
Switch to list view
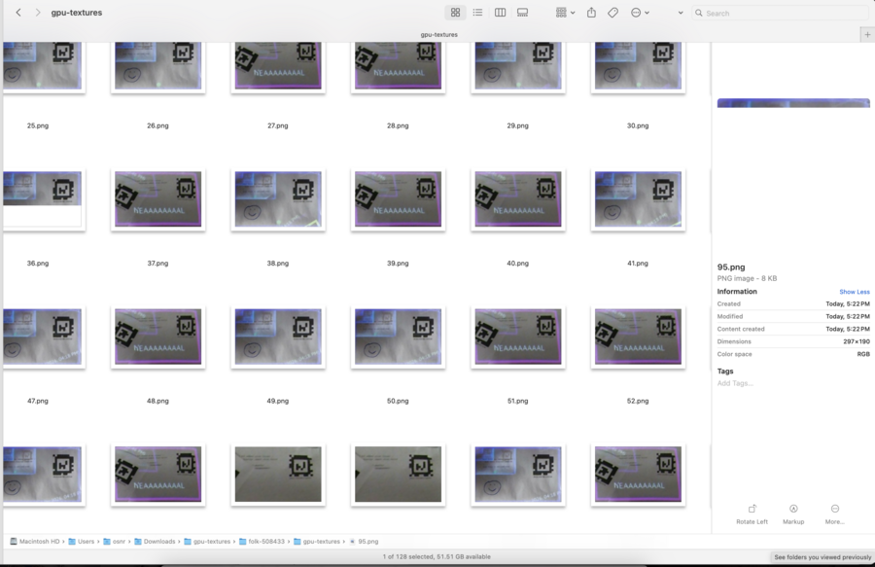point(477,13)
